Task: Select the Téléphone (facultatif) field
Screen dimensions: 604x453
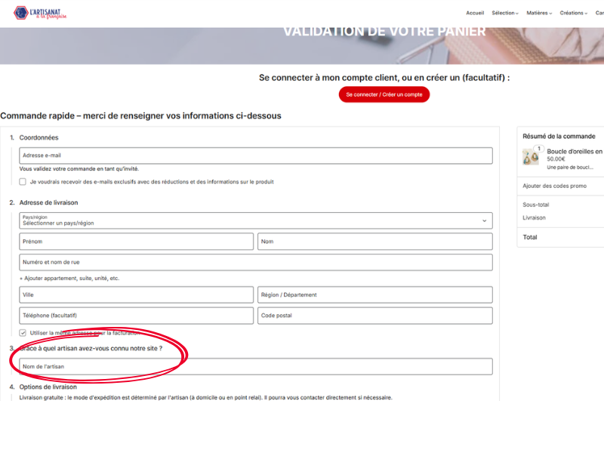Action: [x=136, y=316]
